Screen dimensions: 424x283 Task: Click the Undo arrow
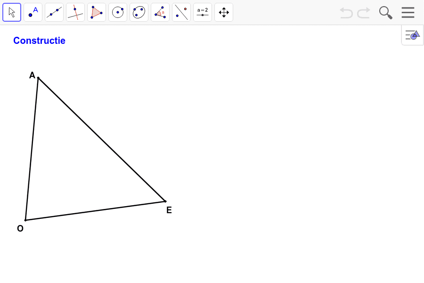(x=346, y=13)
